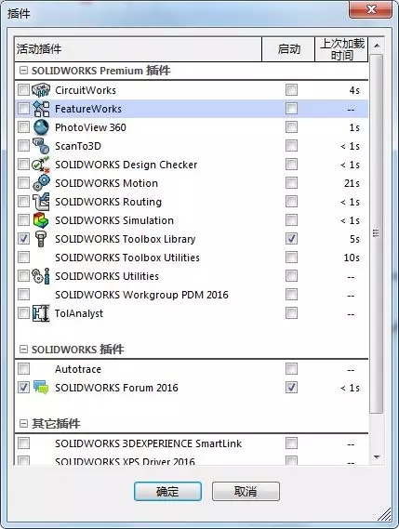This screenshot has width=399, height=529.
Task: Click the SOLIDWORKS Routing icon
Action: click(41, 202)
